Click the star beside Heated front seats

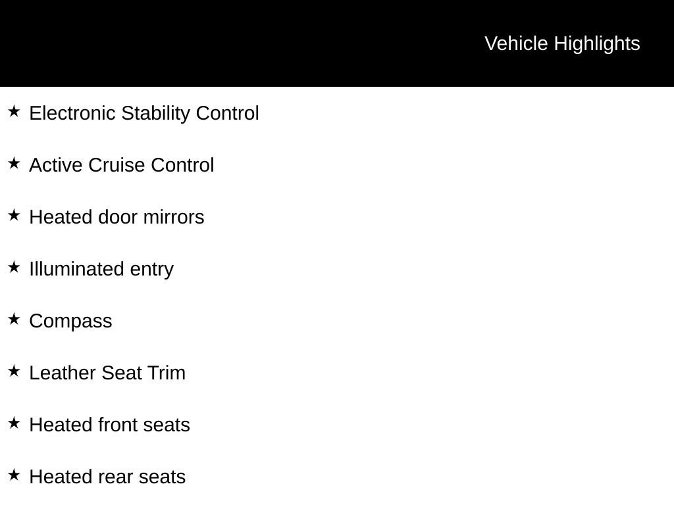point(14,423)
